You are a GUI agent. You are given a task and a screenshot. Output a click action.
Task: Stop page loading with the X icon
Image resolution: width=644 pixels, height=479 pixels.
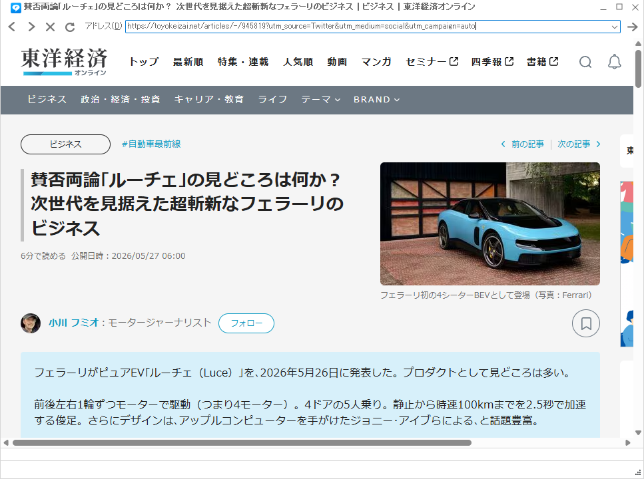(50, 27)
